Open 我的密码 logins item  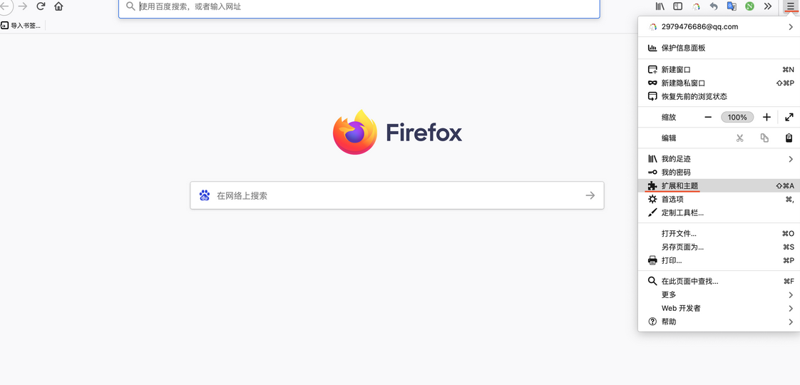point(719,173)
